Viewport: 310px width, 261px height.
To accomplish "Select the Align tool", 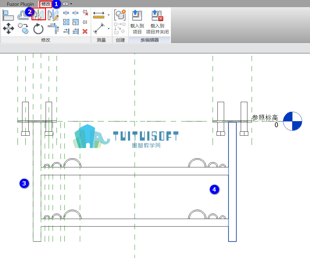I will click(8, 15).
